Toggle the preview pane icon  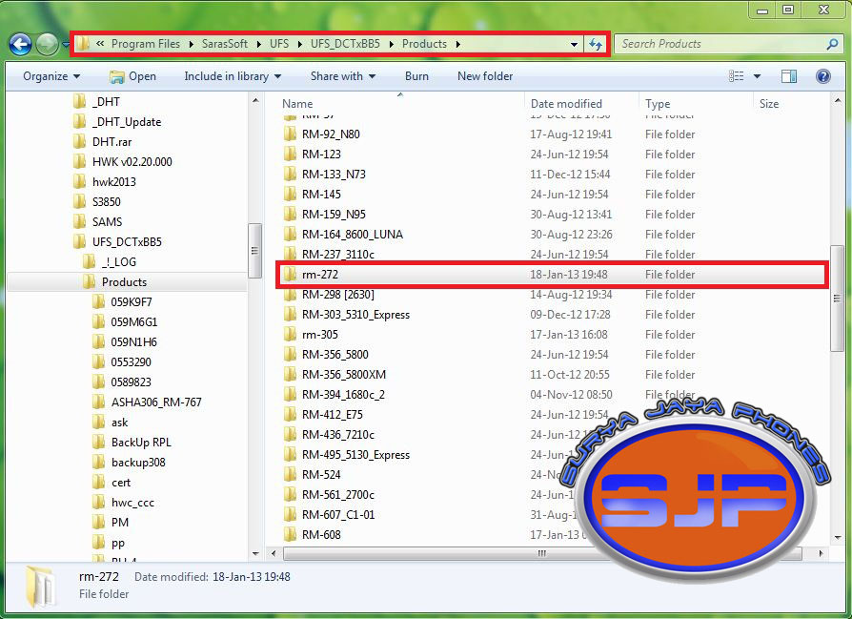788,76
